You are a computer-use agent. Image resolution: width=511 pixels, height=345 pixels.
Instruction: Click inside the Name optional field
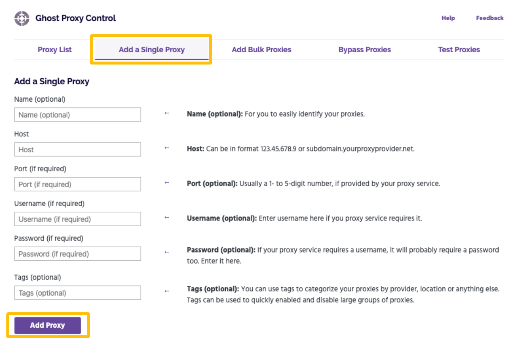78,114
